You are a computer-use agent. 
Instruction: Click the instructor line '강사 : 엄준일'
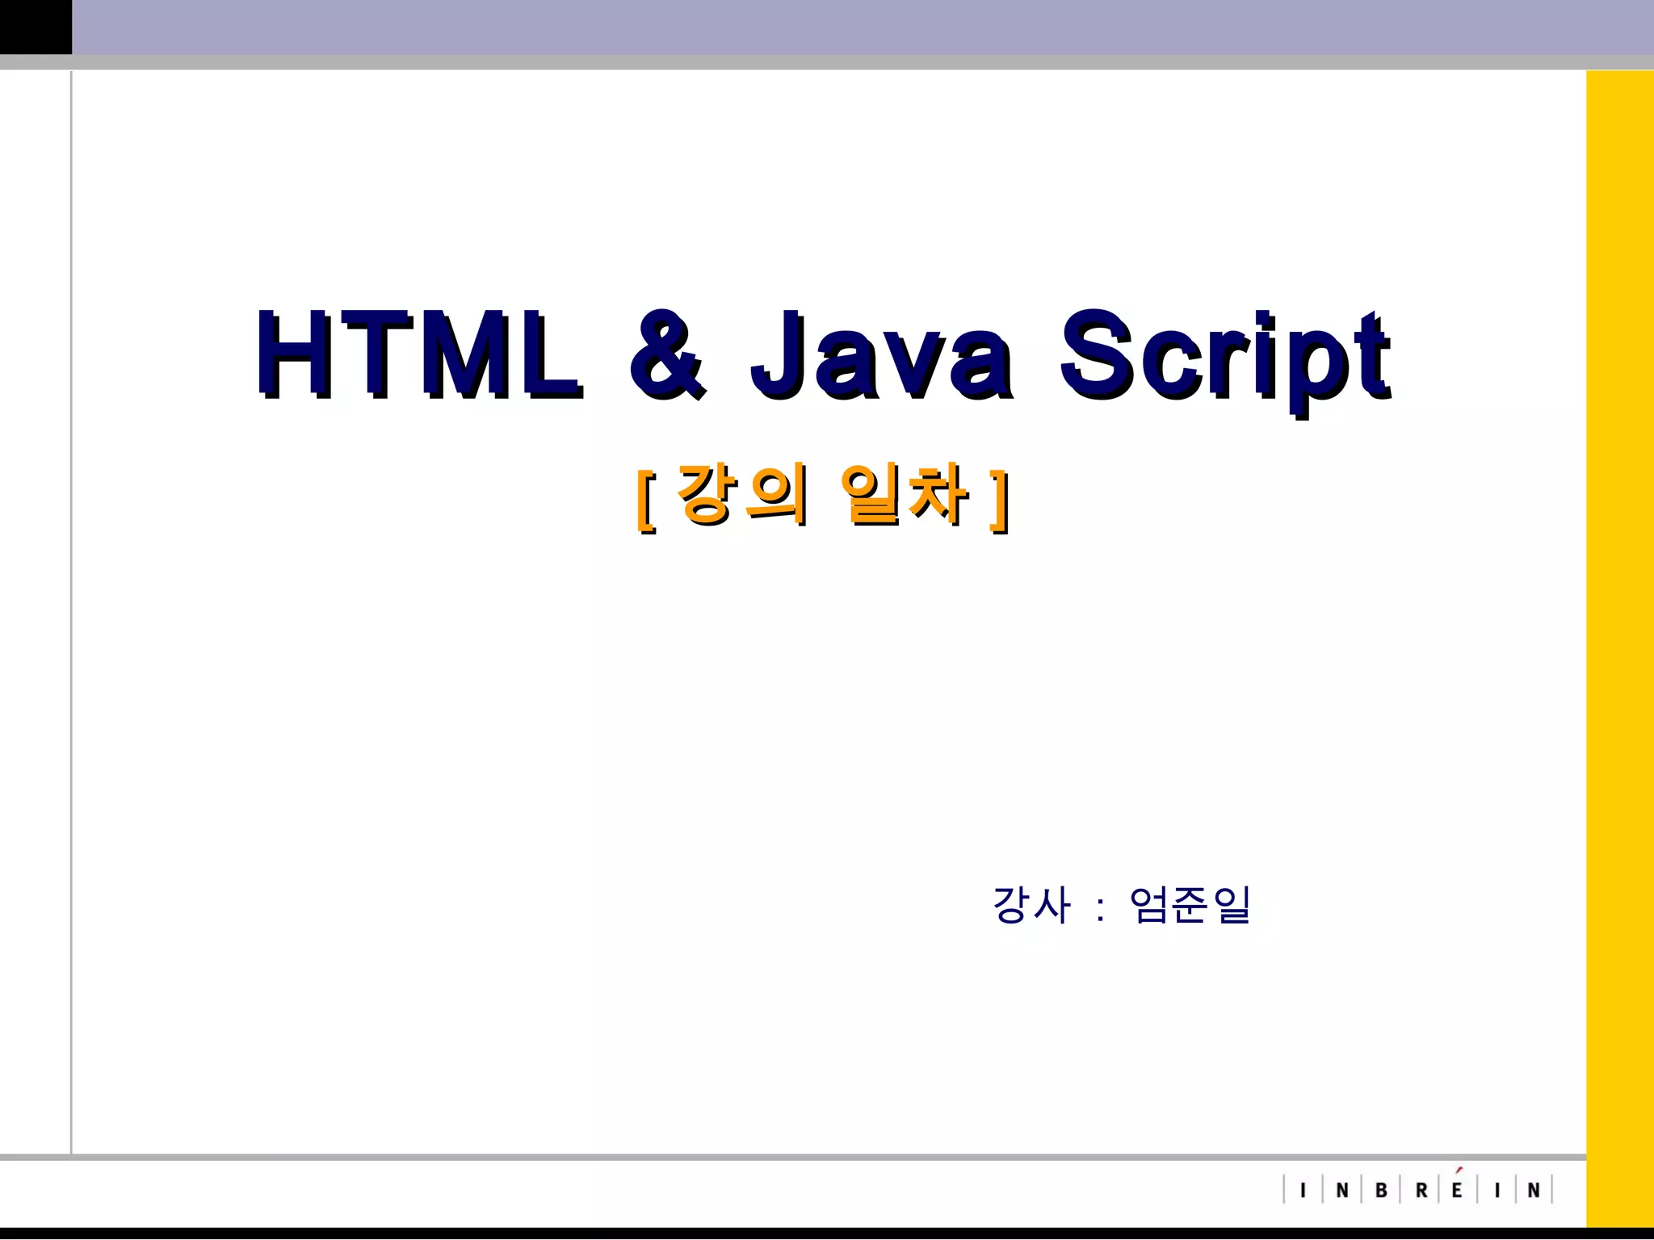(1121, 905)
